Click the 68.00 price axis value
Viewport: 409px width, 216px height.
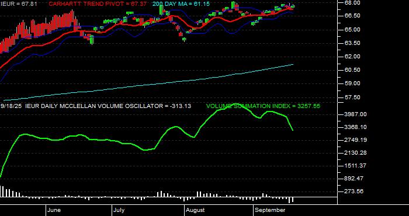[x=353, y=2]
